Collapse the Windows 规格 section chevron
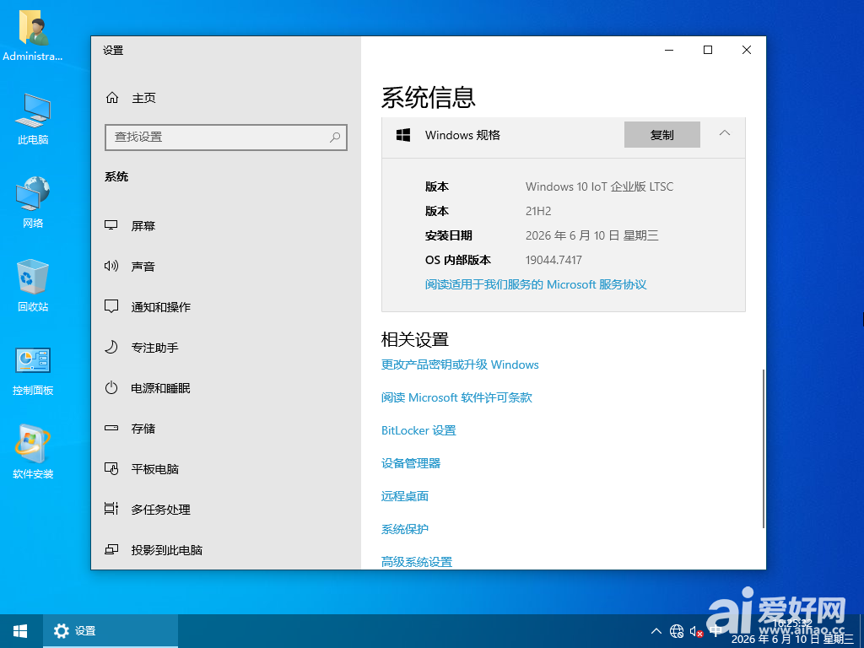The image size is (864, 648). [x=725, y=133]
